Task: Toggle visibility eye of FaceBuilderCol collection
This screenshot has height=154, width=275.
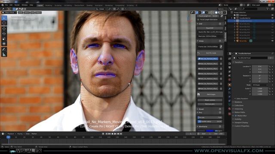Action: (272, 18)
